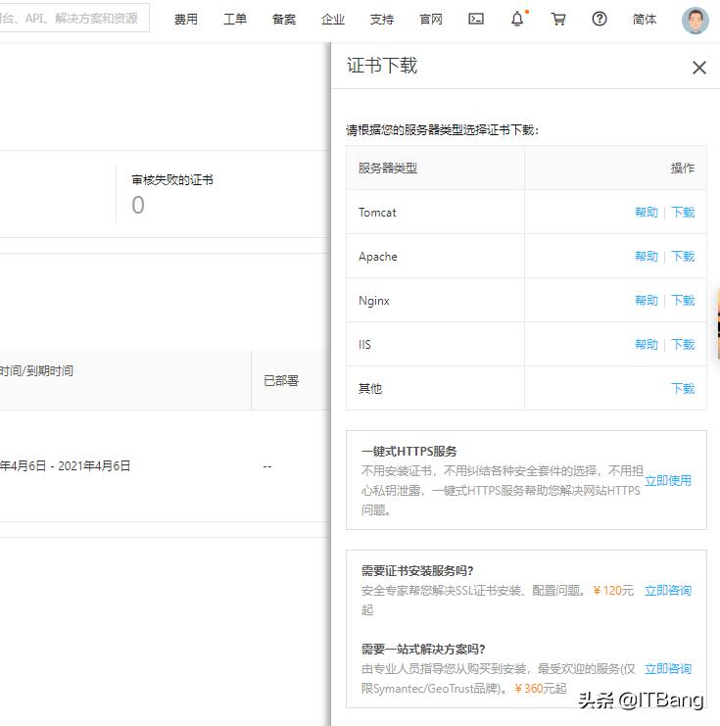
Task: Select the IIS server type cell
Action: (435, 345)
